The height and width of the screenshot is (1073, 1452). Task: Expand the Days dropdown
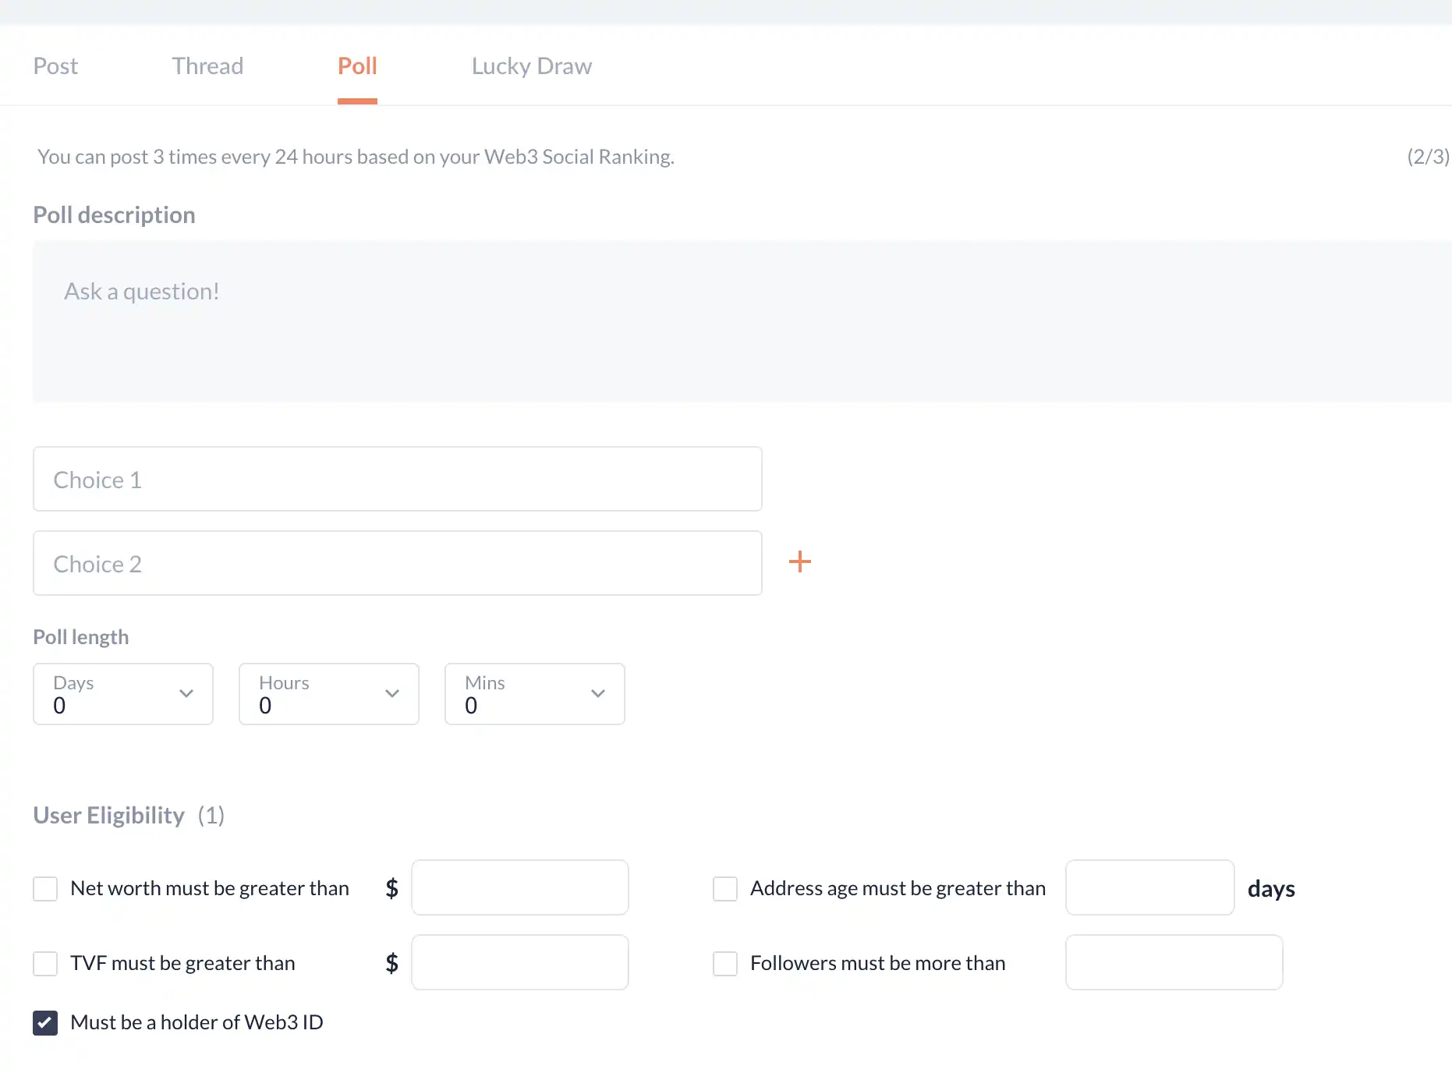pyautogui.click(x=123, y=694)
